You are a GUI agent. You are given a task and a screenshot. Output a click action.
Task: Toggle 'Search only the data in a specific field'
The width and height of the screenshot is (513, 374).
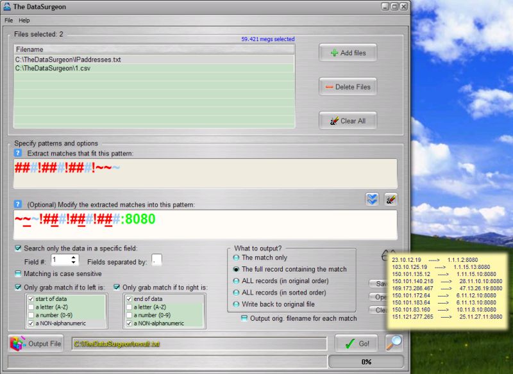coord(19,248)
